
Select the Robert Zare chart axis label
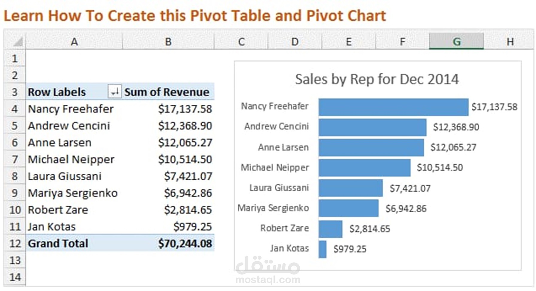[284, 228]
